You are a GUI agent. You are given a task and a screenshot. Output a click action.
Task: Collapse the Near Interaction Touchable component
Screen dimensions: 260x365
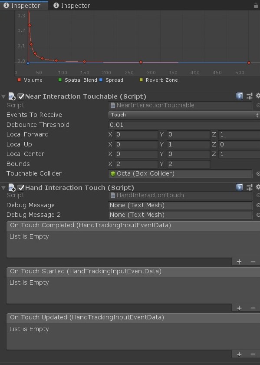point(3,96)
